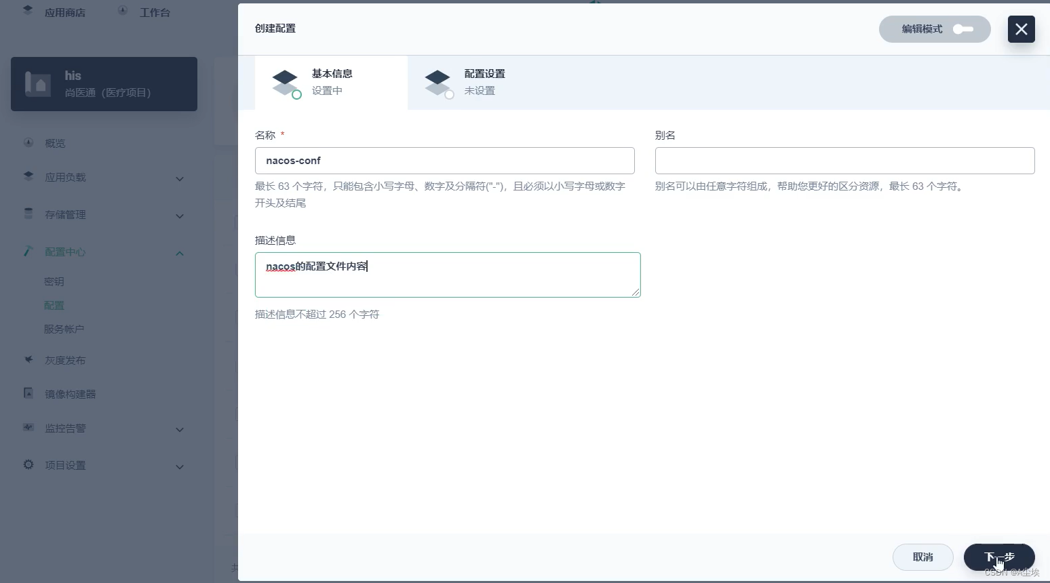Click the his project icon
The height and width of the screenshot is (583, 1050).
tap(37, 84)
